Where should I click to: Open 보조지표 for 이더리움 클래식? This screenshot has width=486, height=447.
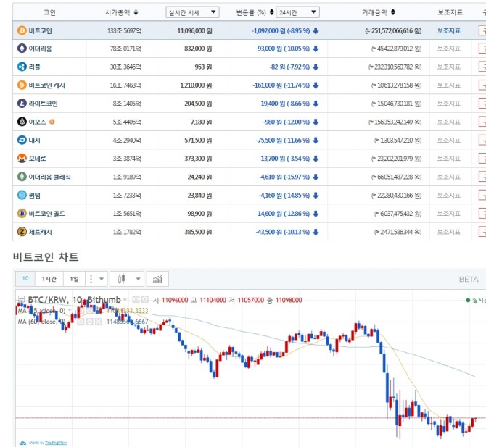point(448,177)
